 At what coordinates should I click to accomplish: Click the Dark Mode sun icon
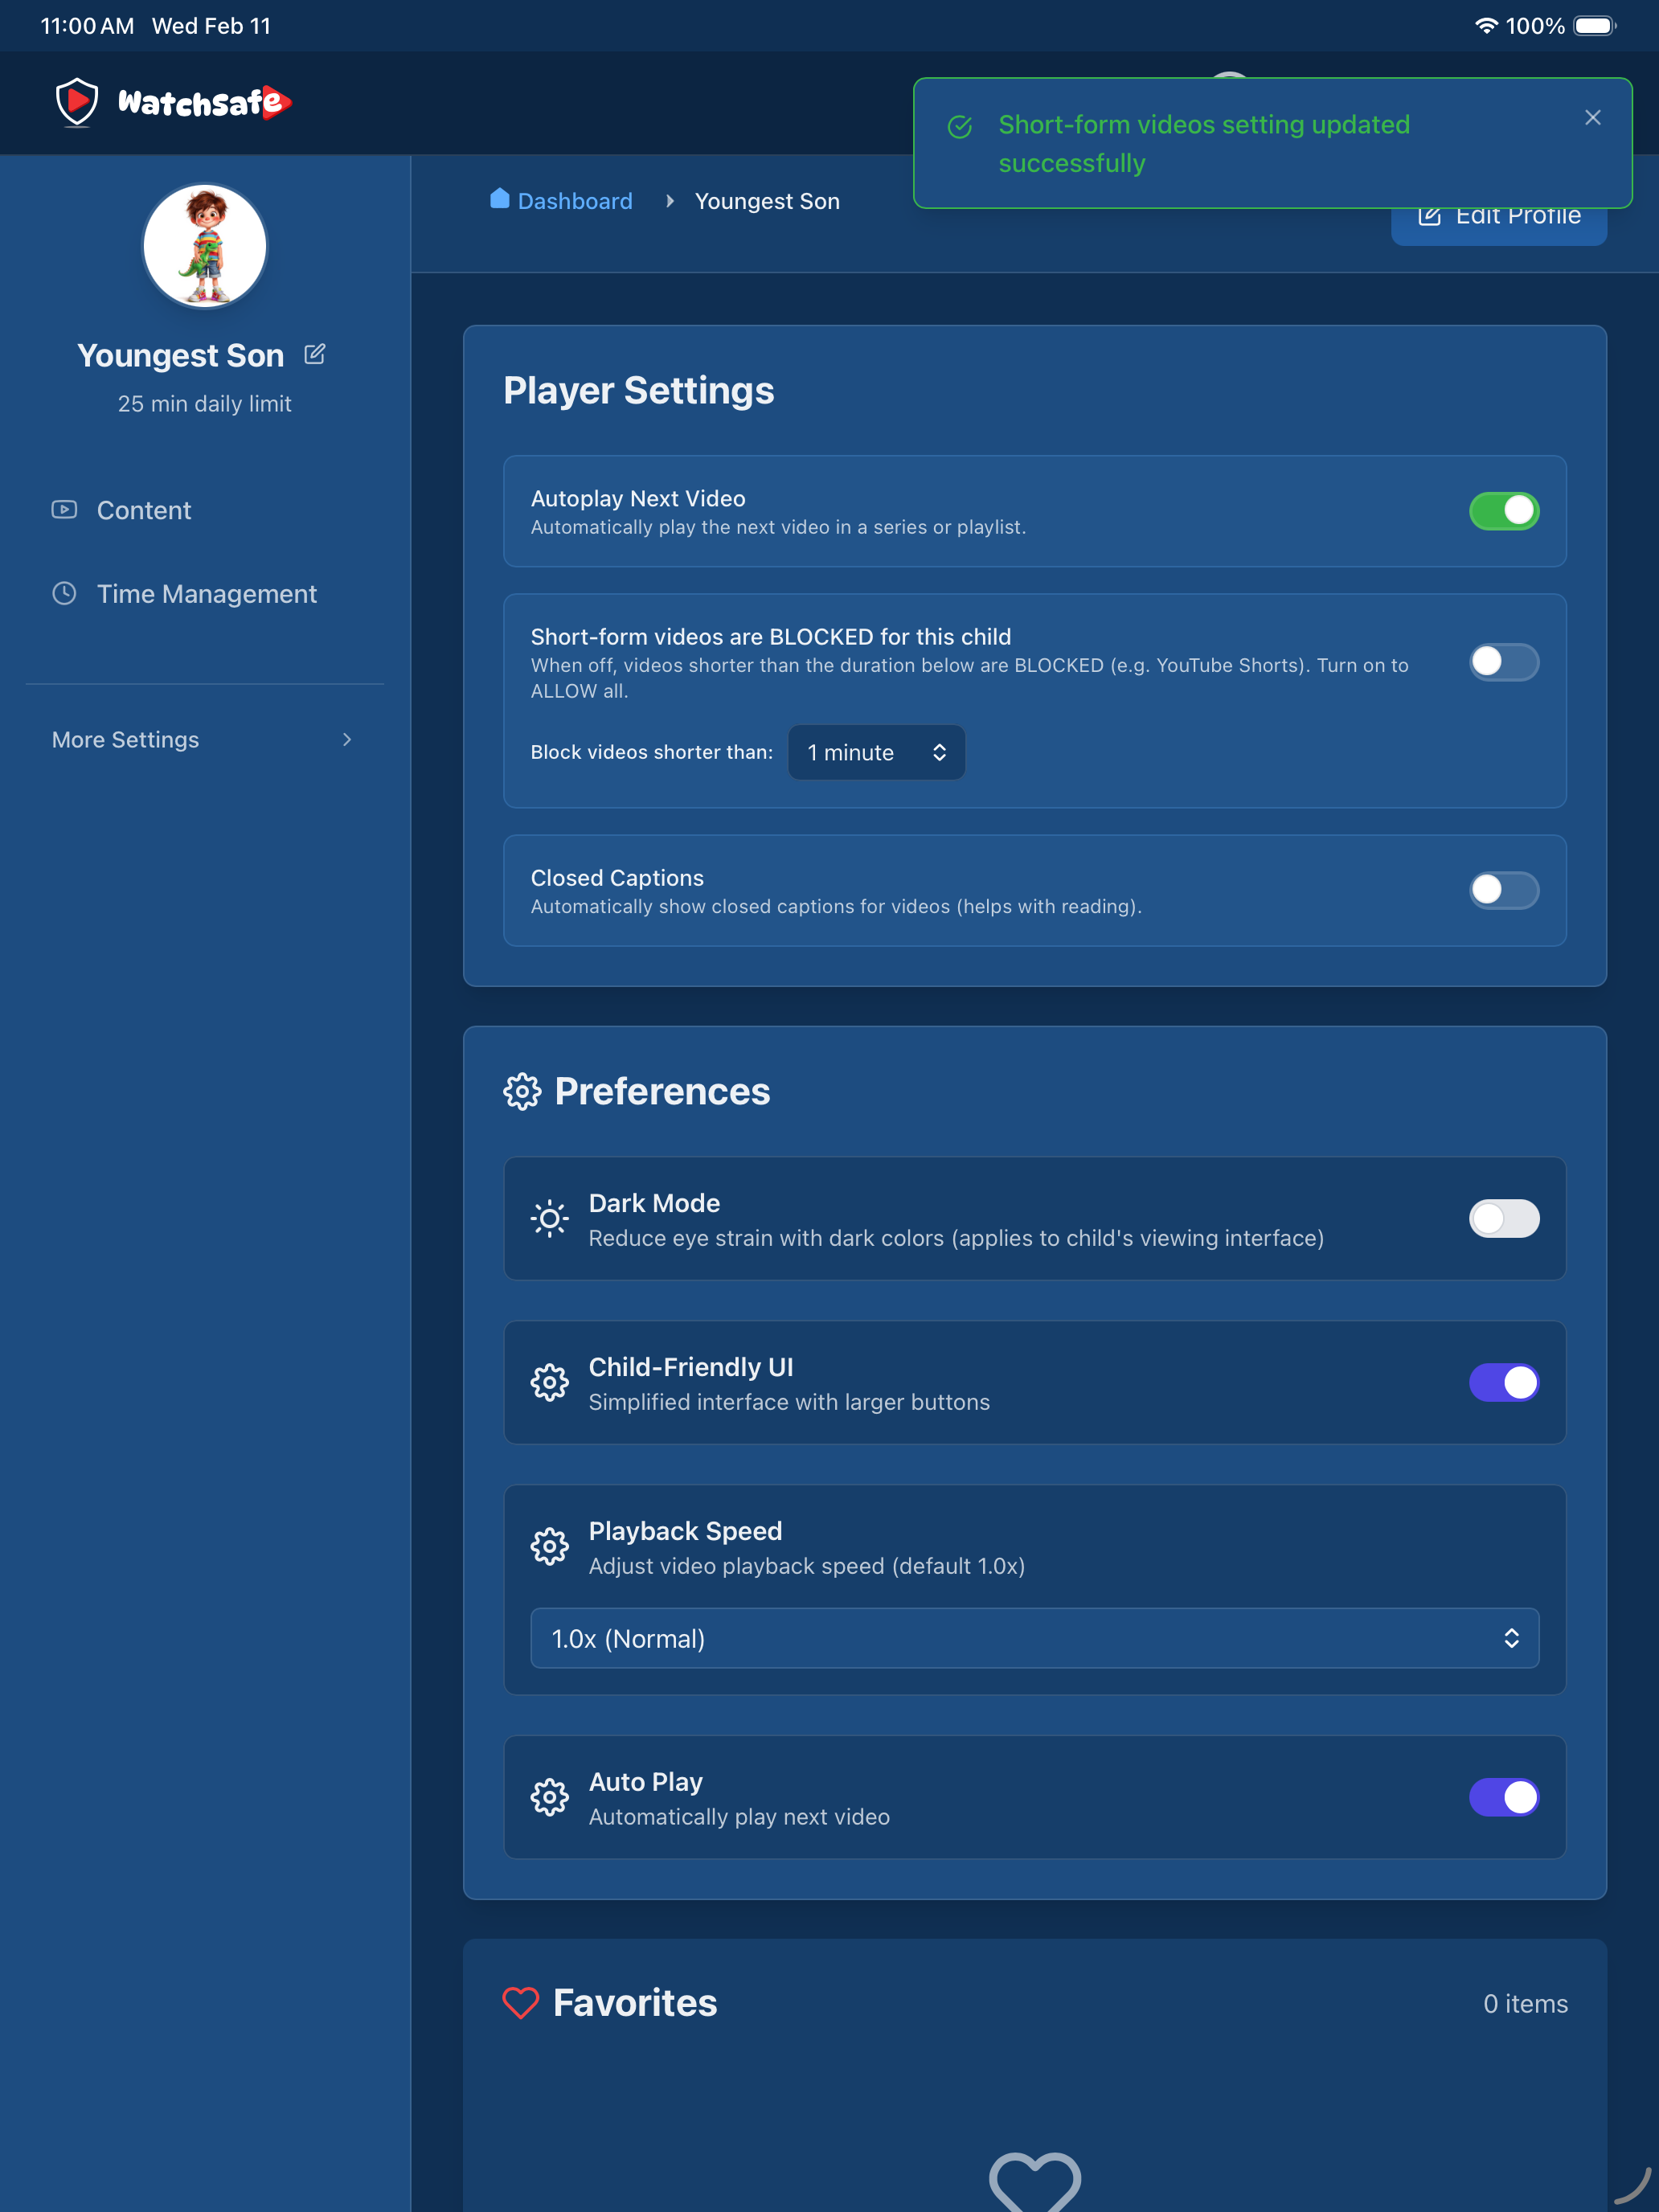click(x=549, y=1219)
